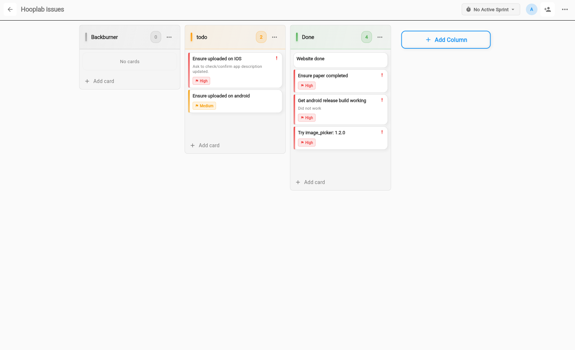Screen dimensions: 575x350
Task: Add a card to todo column
Action: pyautogui.click(x=205, y=145)
